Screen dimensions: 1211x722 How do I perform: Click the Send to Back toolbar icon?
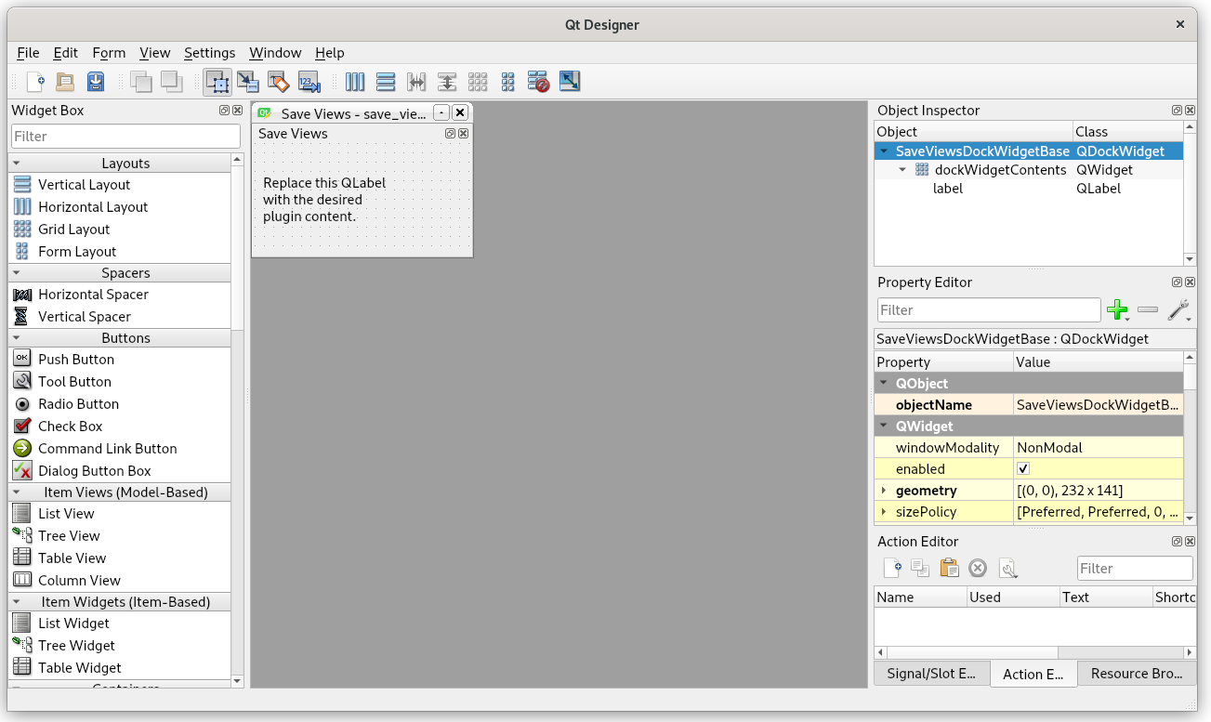point(171,82)
